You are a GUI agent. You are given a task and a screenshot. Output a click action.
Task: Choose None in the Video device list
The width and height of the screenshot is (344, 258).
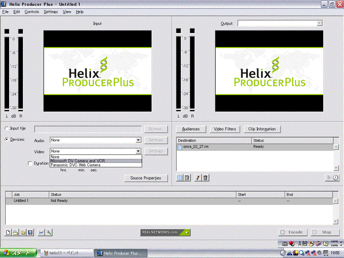[x=96, y=157]
